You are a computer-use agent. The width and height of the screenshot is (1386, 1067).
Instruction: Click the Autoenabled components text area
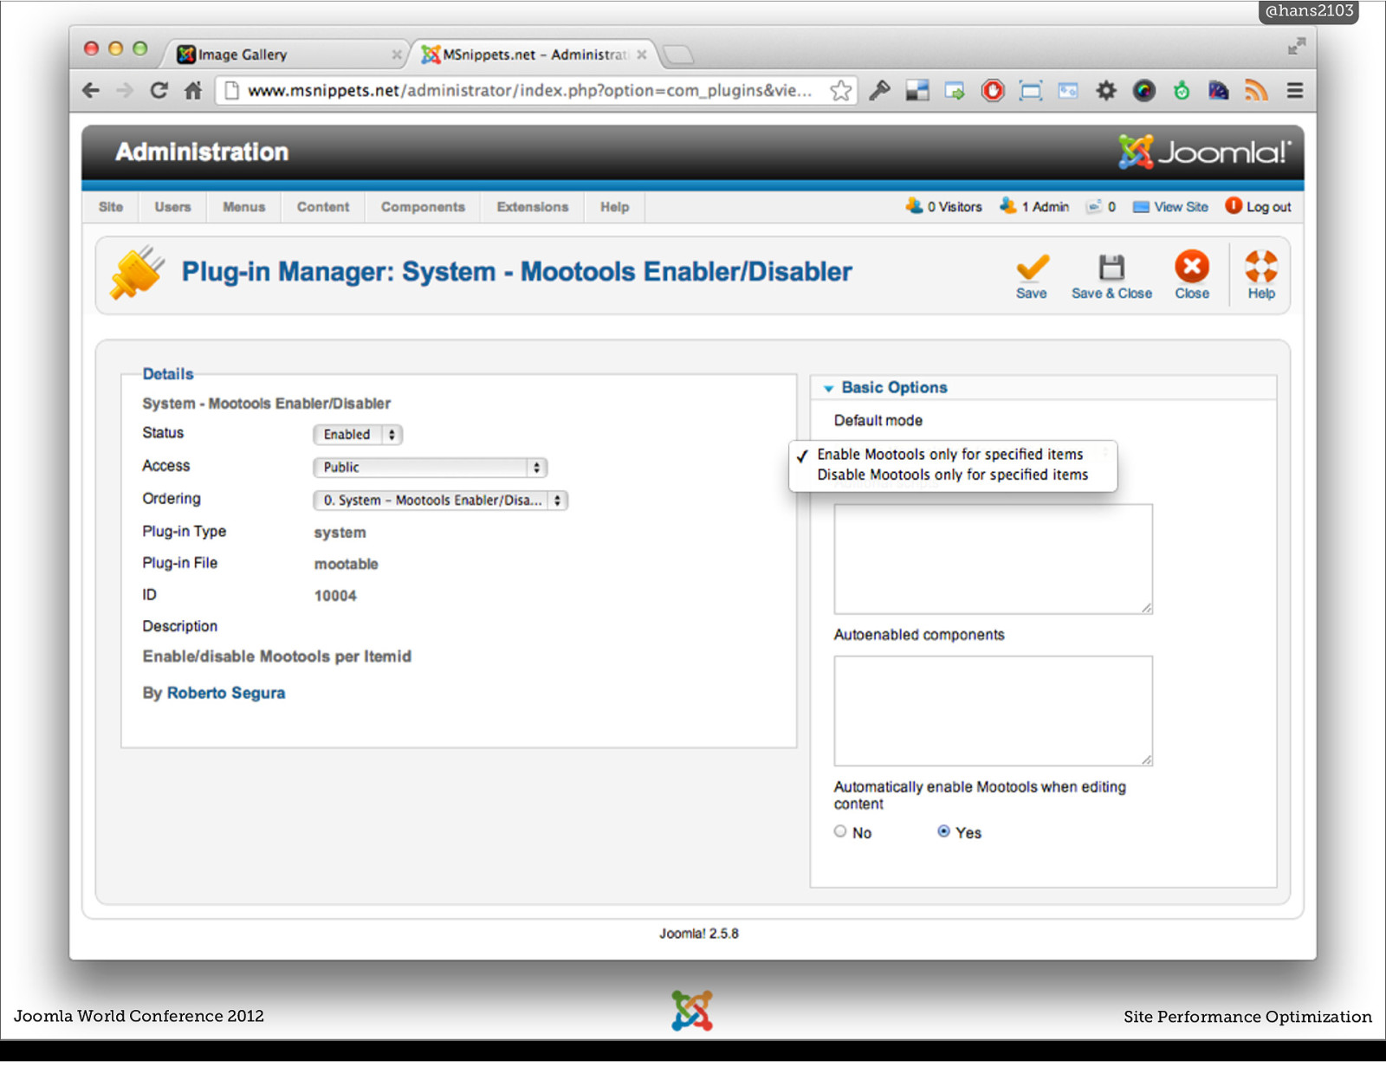(x=993, y=711)
